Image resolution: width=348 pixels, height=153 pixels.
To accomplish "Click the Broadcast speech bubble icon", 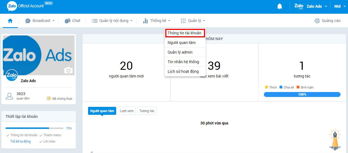I will tap(28, 21).
